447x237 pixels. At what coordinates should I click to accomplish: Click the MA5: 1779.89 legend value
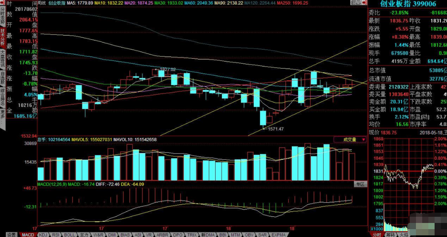point(80,3)
